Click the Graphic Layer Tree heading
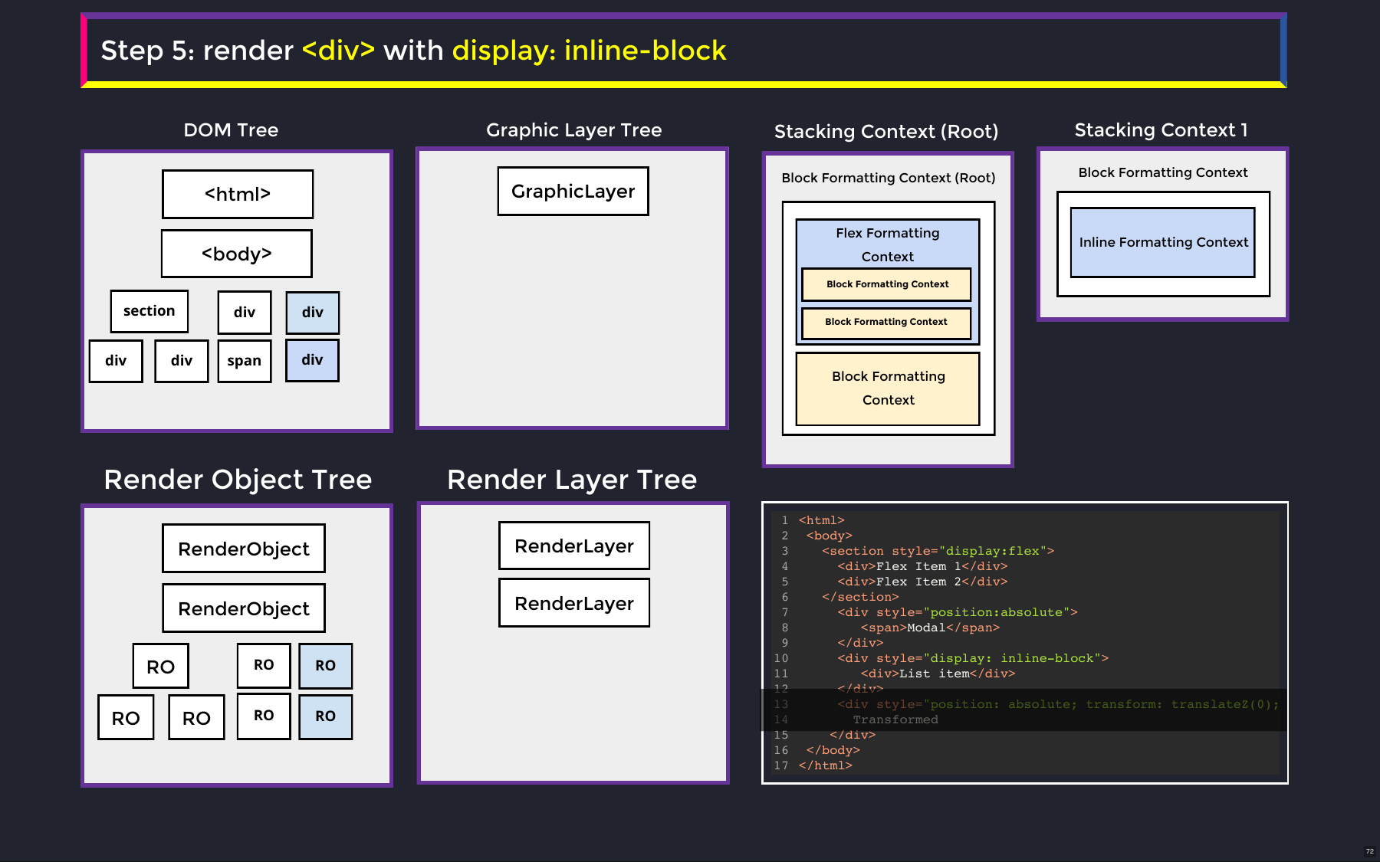This screenshot has width=1380, height=862. [573, 129]
